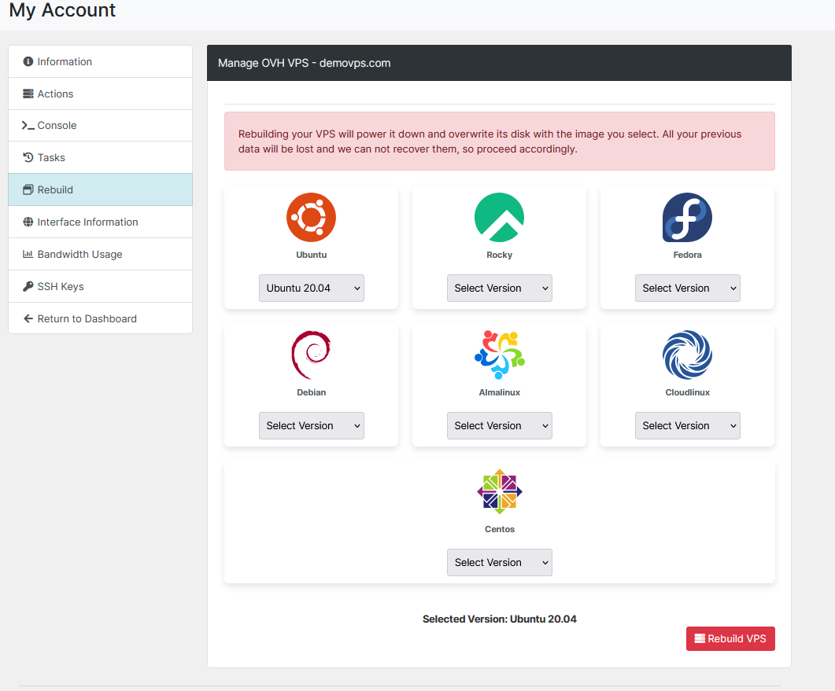The image size is (835, 691).
Task: Click the Ubuntu logo icon
Action: click(311, 217)
